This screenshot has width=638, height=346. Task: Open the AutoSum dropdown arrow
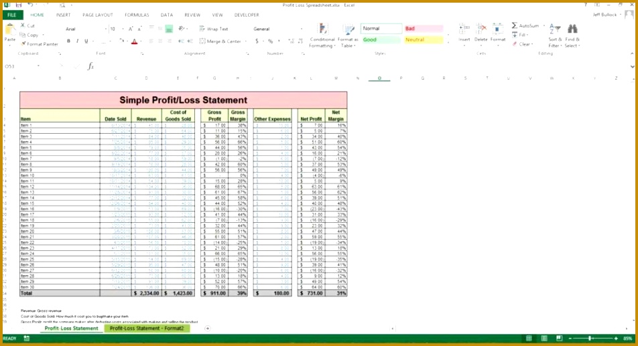click(x=544, y=25)
